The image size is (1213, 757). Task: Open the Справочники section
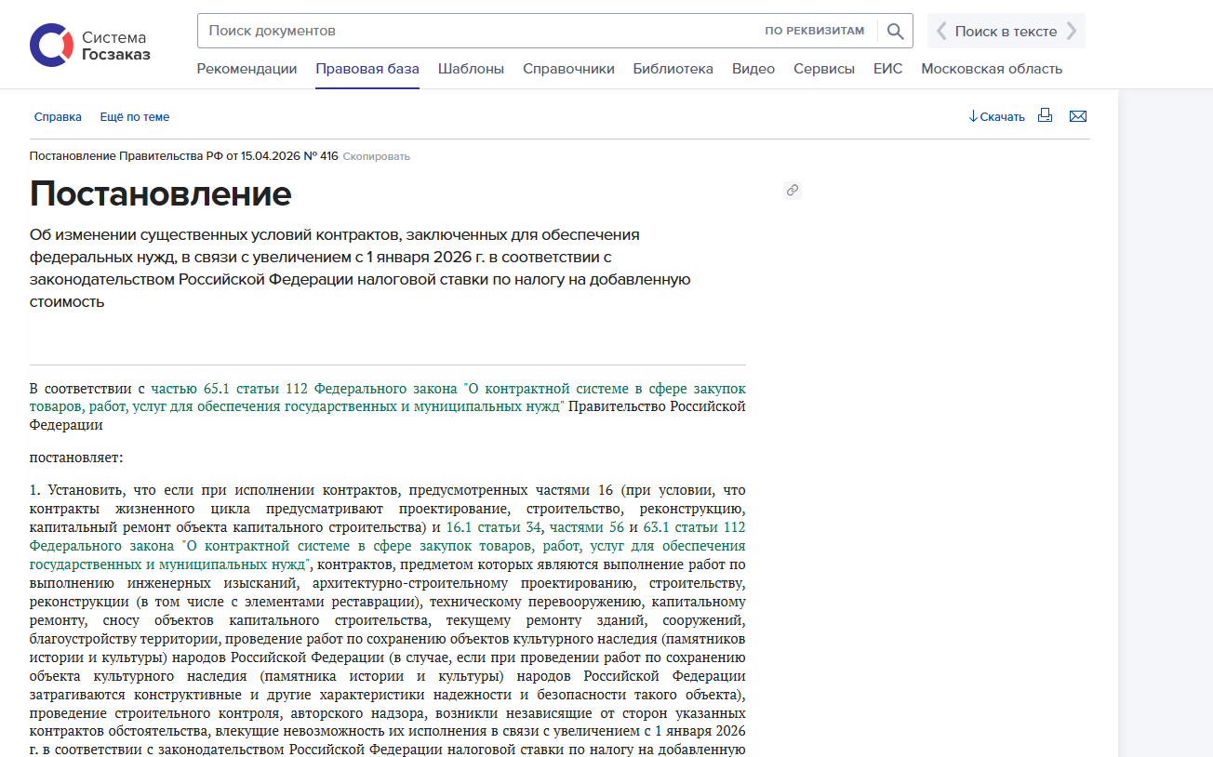(568, 69)
